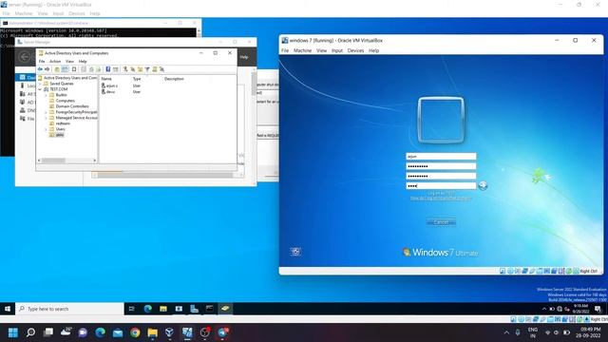Viewport: 608px width, 342px height.
Task: Create a new group with toolbar icon
Action: pos(133,69)
